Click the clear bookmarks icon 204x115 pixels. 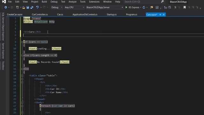[197, 7]
